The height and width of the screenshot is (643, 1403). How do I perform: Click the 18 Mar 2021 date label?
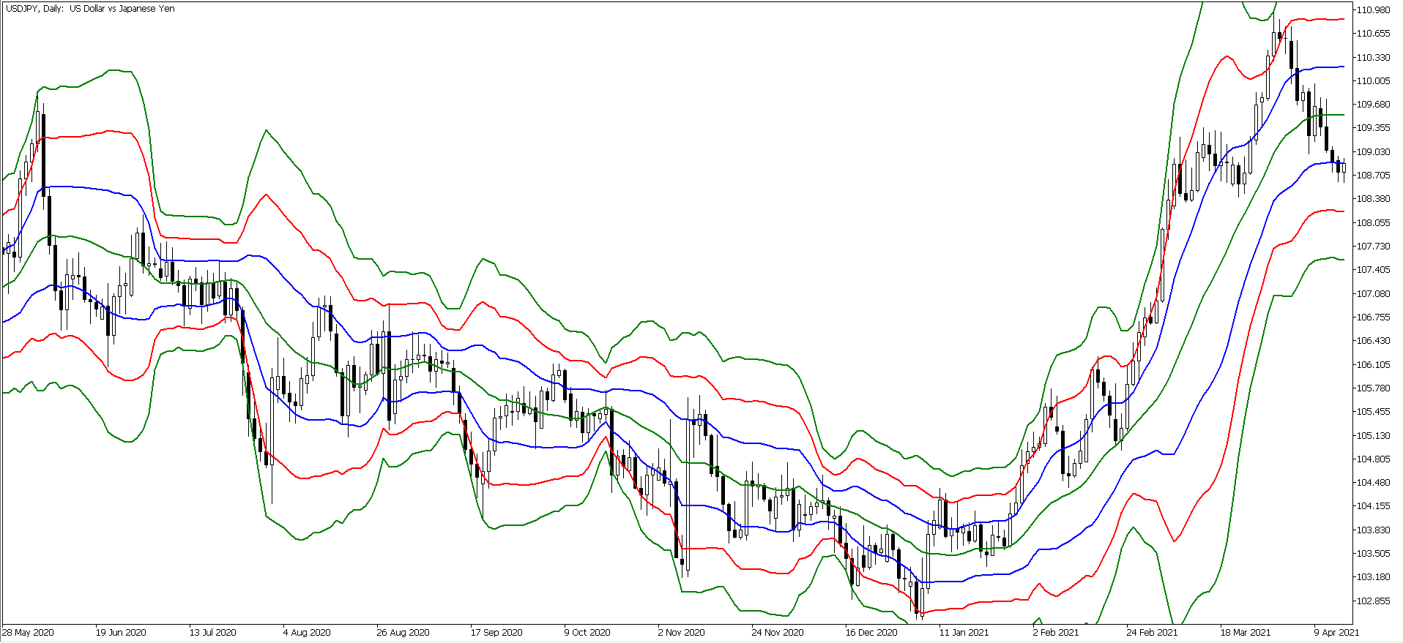click(x=1246, y=633)
